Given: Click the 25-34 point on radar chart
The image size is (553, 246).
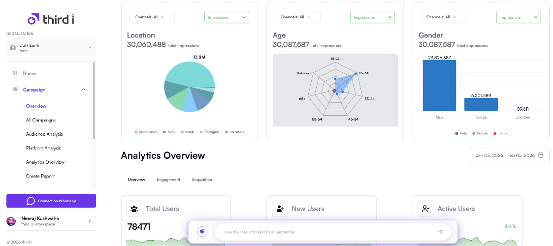Looking at the screenshot, I should (356, 73).
